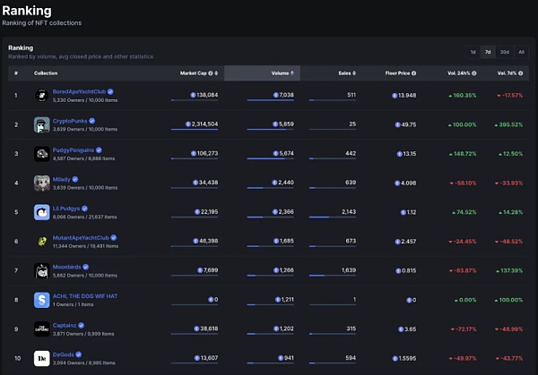Open the CryptoPunks collection name link
Screen dimensions: 538x375
(74, 119)
